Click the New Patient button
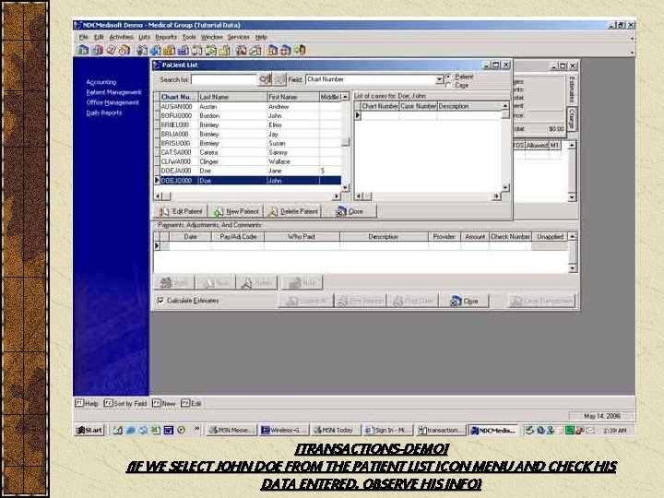The image size is (664, 498). pyautogui.click(x=236, y=211)
